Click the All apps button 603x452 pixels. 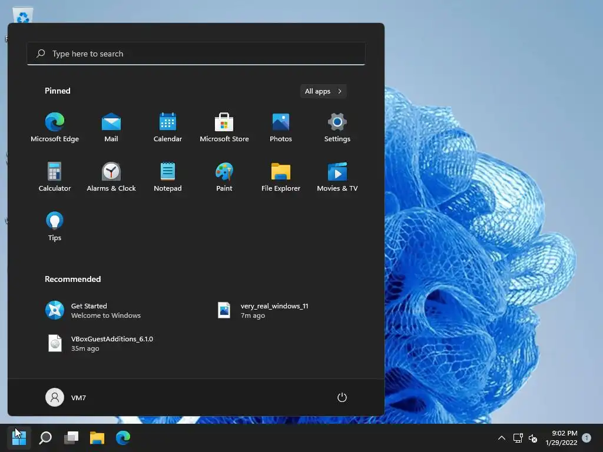(323, 91)
